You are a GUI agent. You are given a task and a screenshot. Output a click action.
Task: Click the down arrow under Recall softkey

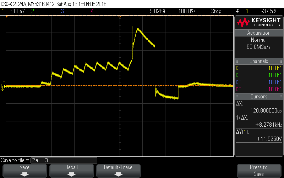(71, 174)
